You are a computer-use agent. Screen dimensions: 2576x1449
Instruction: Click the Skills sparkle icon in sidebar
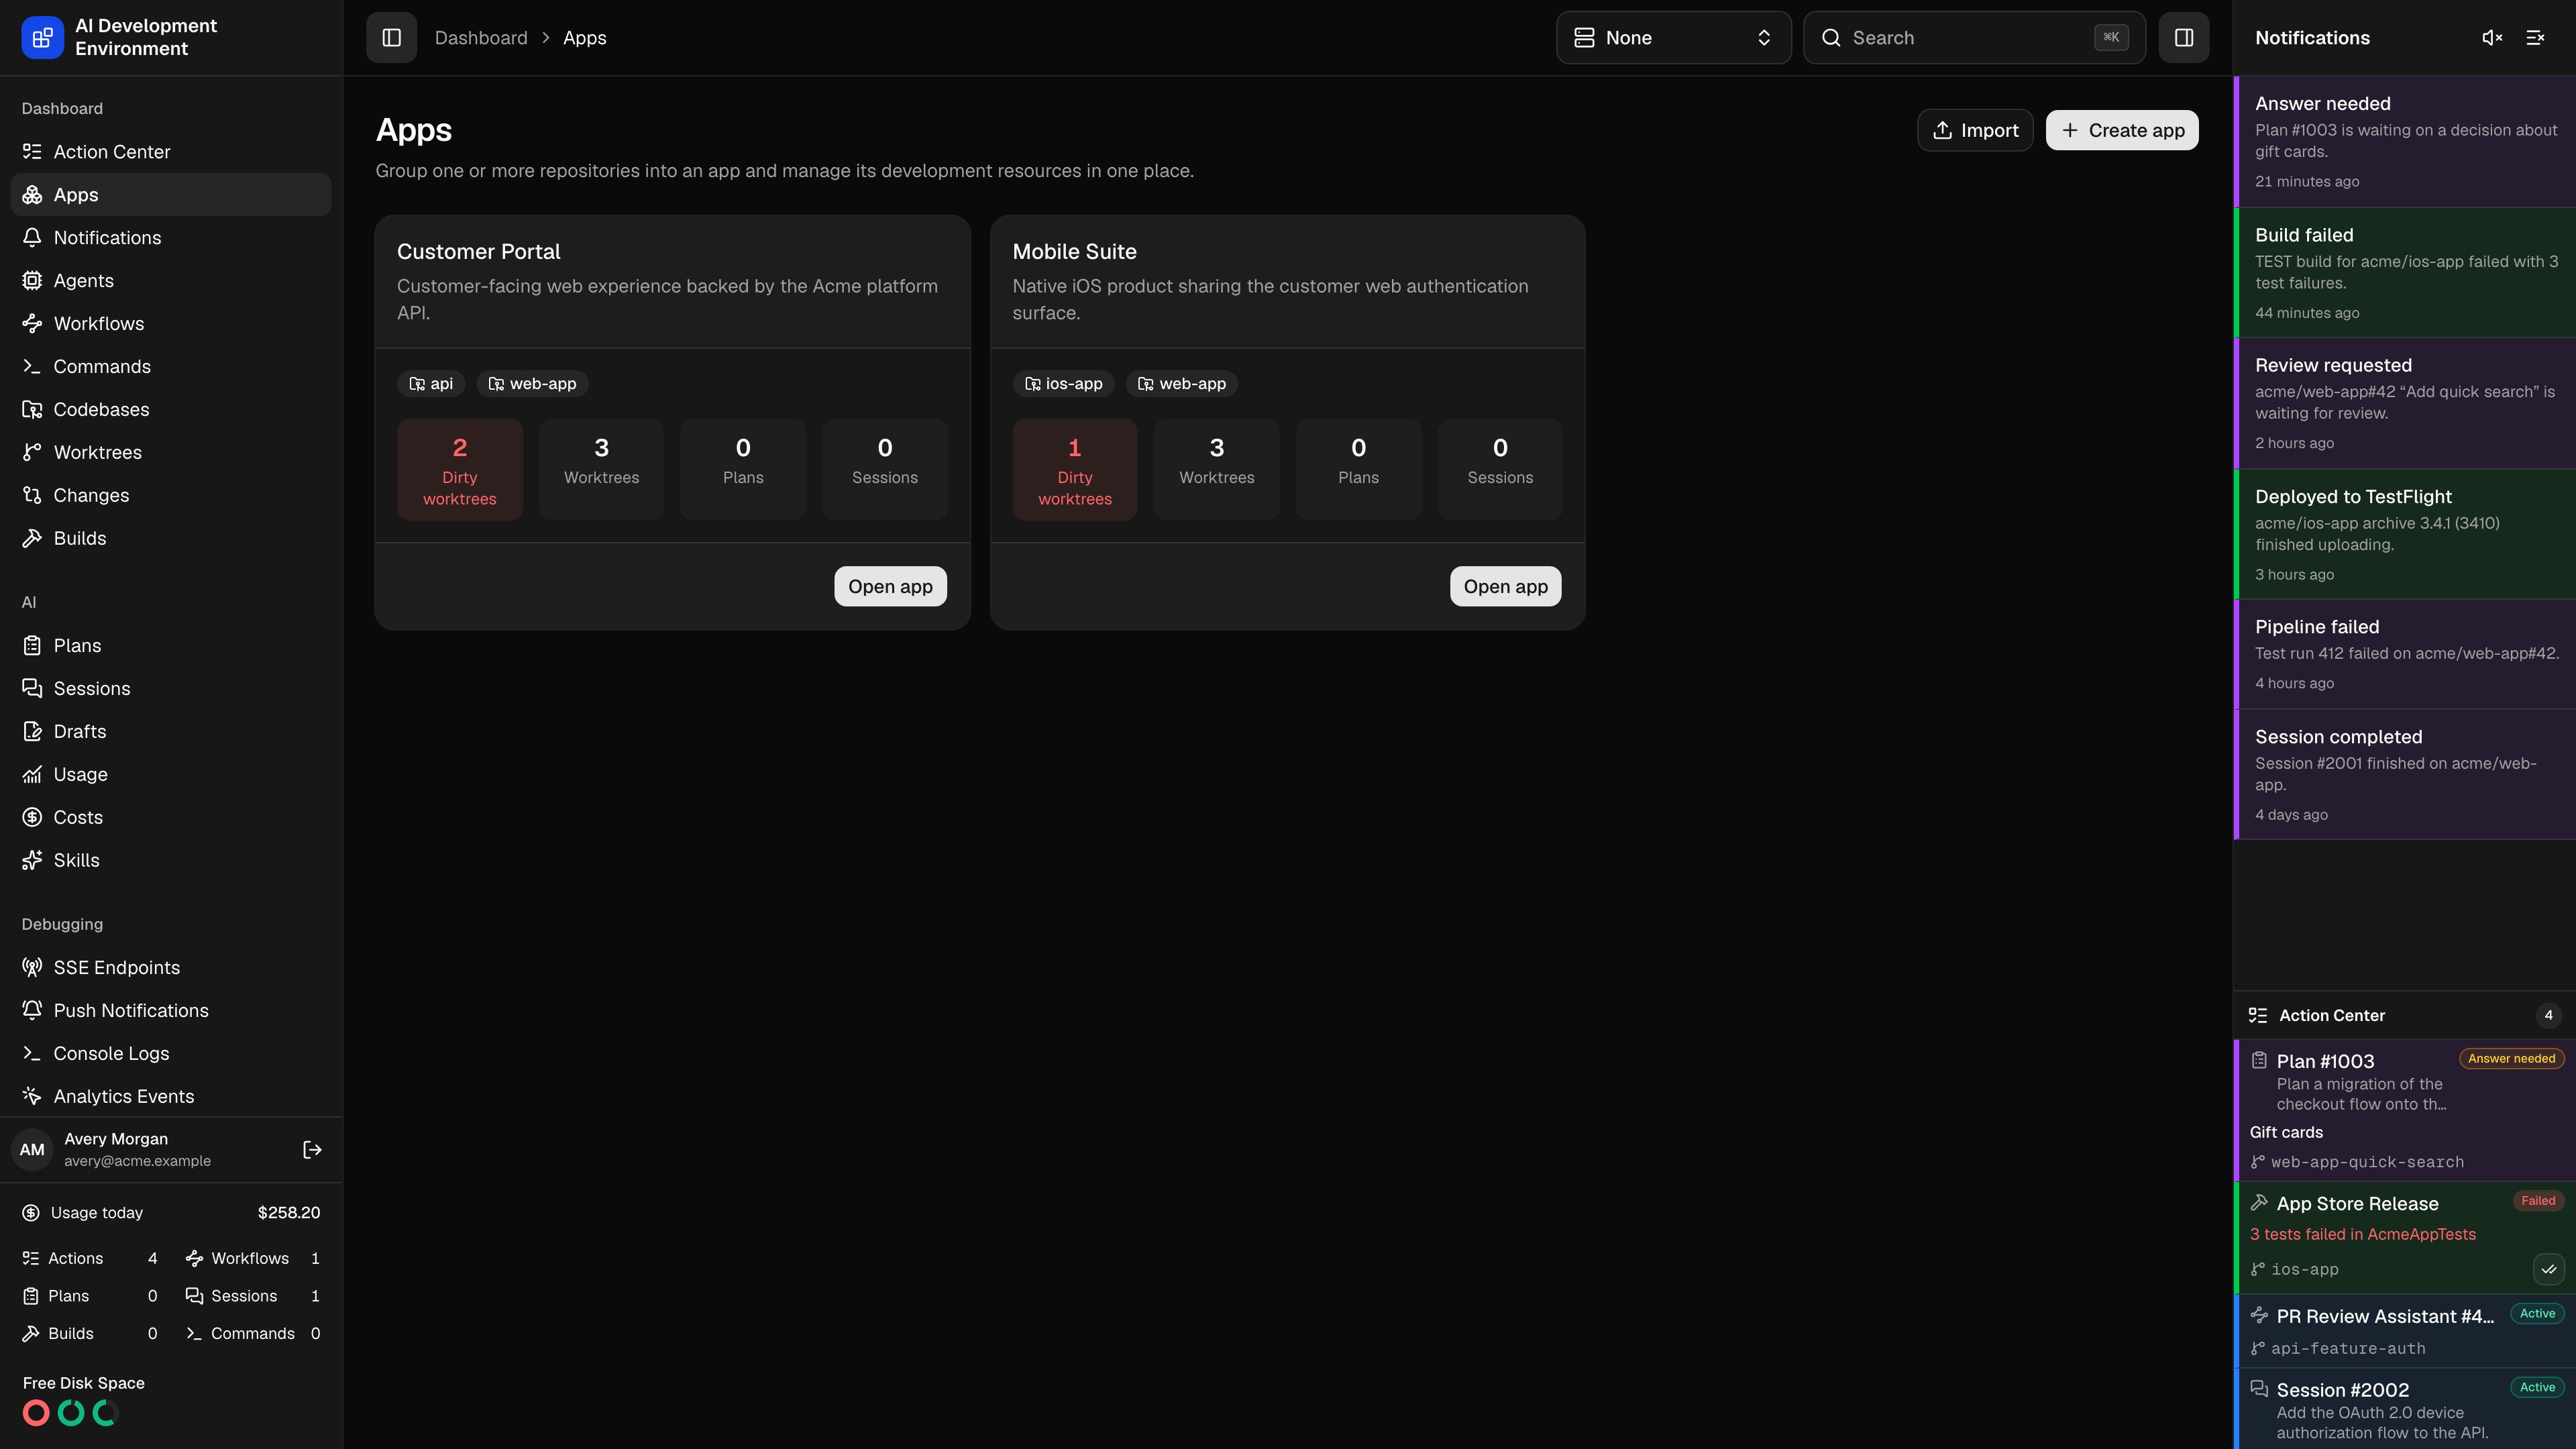(x=32, y=861)
